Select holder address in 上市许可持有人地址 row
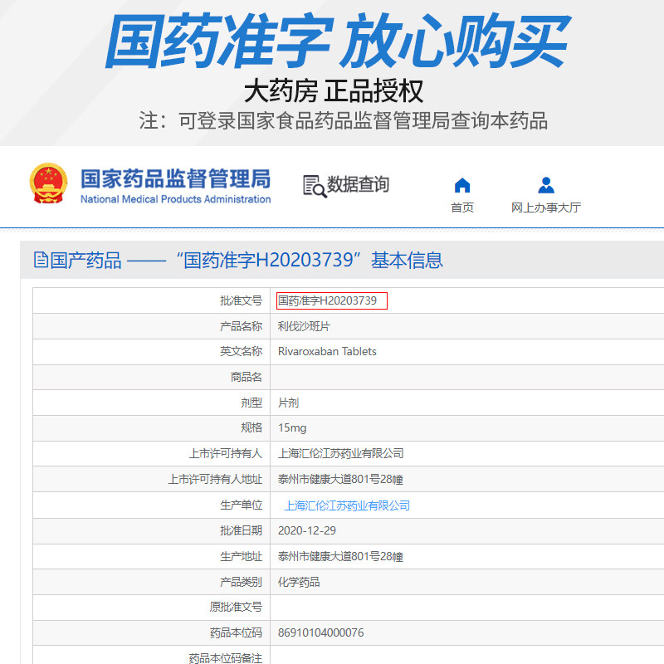This screenshot has height=664, width=664. 340,479
